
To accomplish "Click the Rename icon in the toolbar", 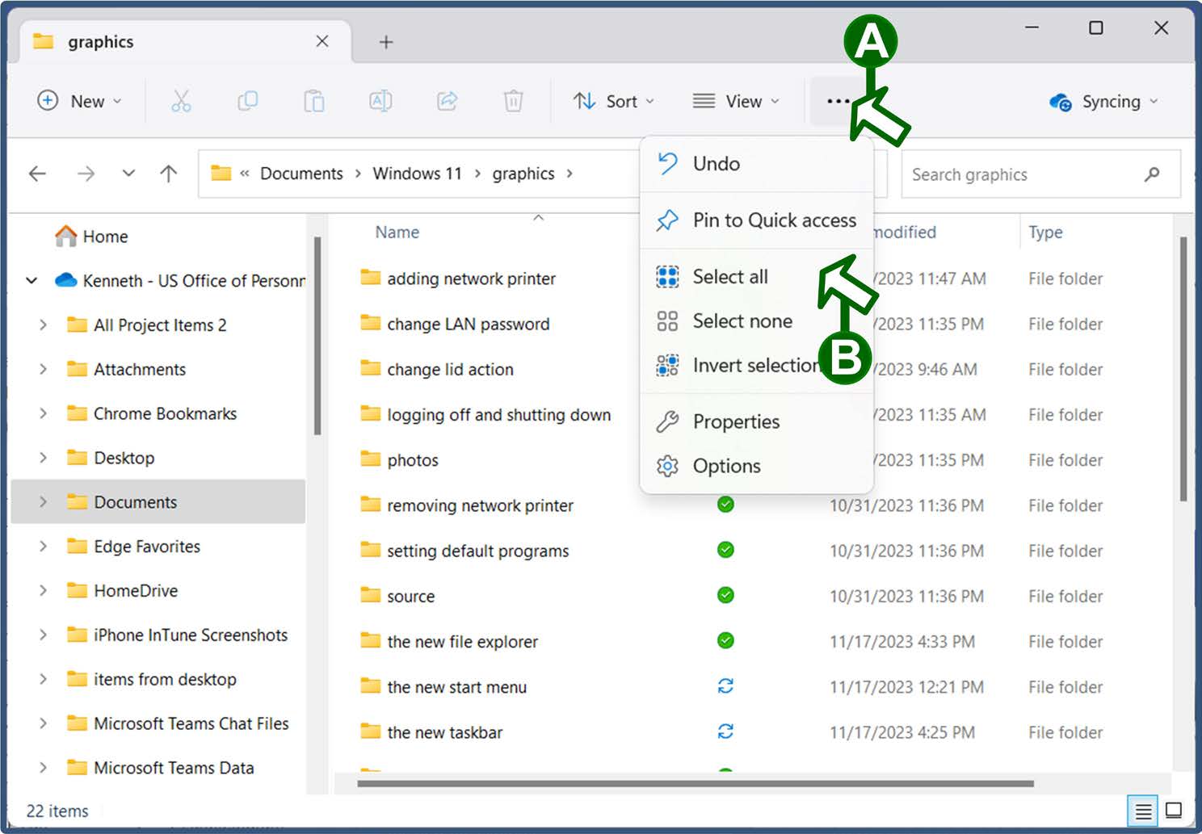I will pos(380,101).
